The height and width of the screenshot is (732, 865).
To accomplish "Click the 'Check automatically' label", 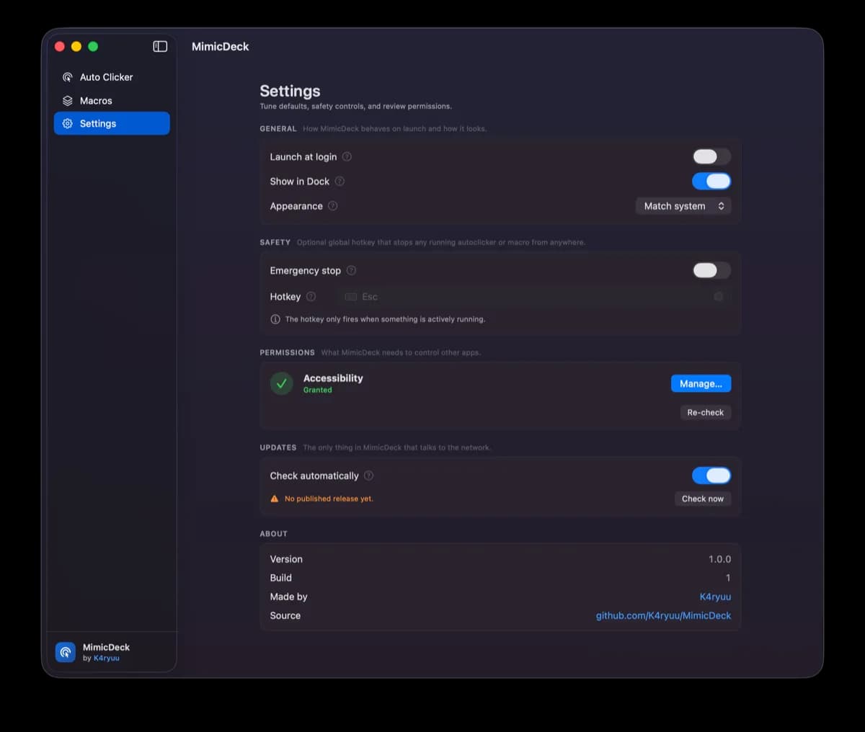I will (314, 476).
